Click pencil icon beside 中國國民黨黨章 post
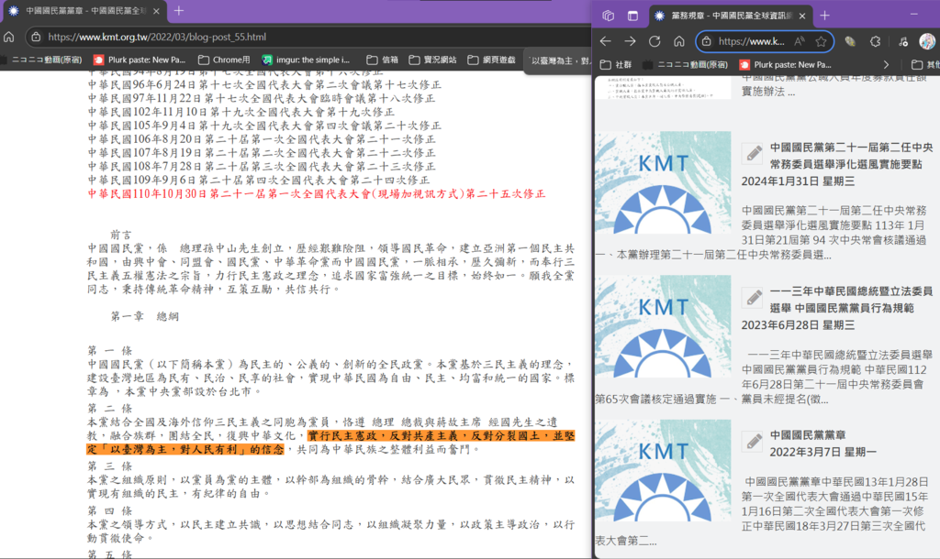This screenshot has width=940, height=559. click(753, 441)
